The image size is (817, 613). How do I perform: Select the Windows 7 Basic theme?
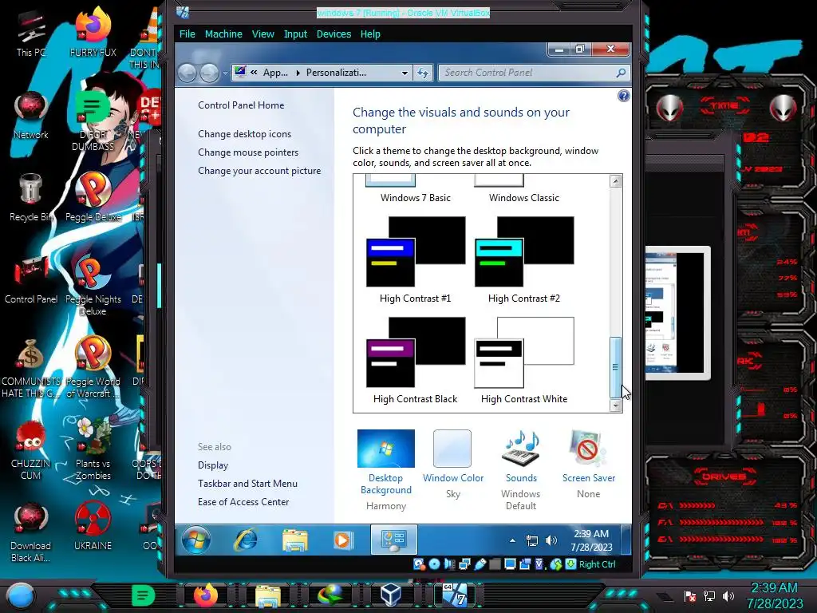(415, 190)
